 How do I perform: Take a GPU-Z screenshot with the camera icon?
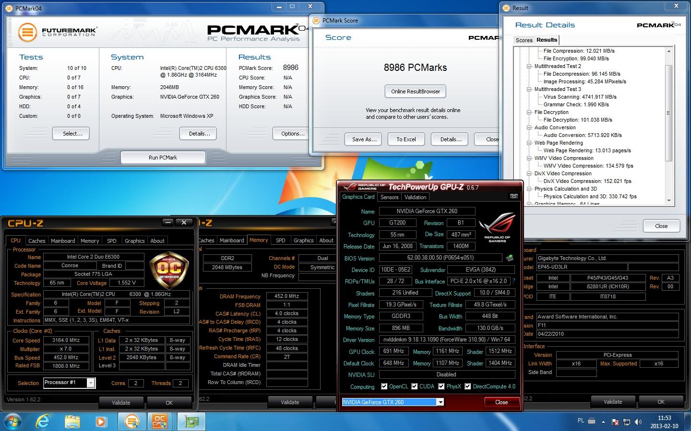click(513, 196)
